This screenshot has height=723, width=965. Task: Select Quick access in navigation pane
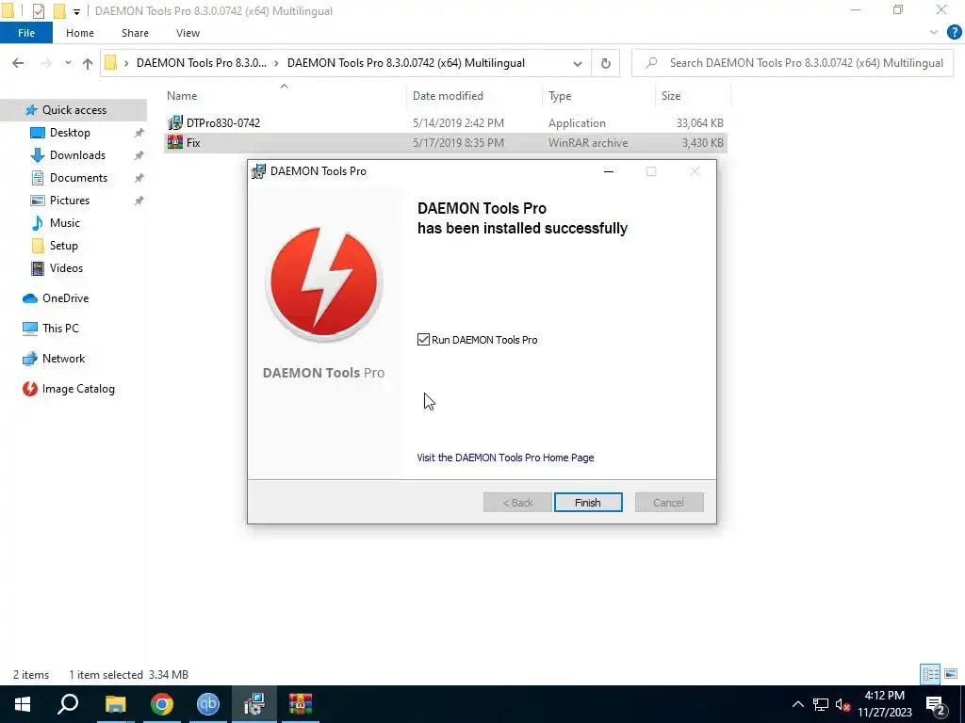(74, 110)
